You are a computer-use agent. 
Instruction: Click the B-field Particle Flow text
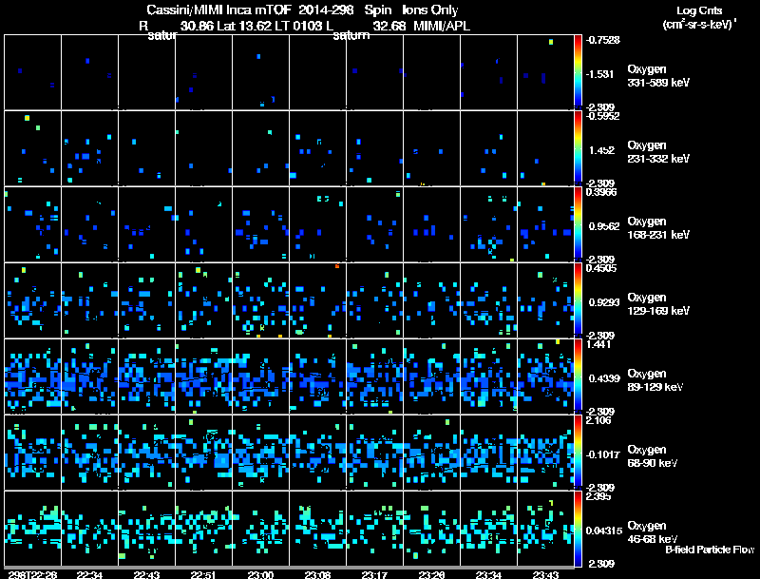pos(709,550)
